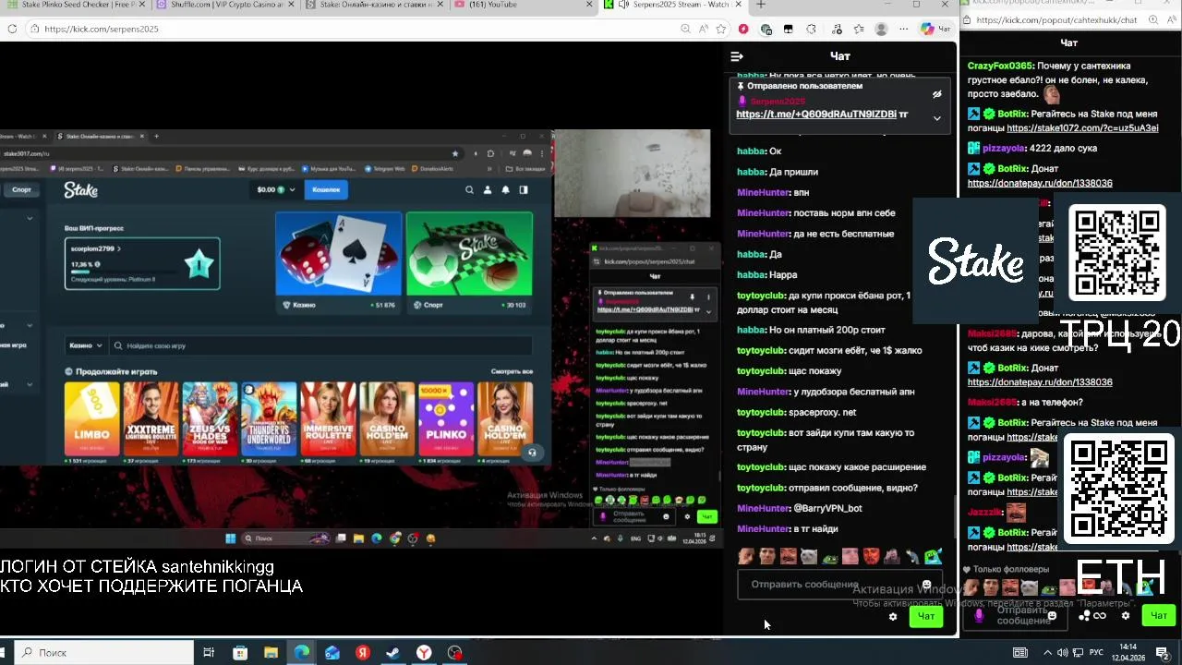
Task: Pick the Pepe frog emote in main chat
Action: pyautogui.click(x=829, y=556)
